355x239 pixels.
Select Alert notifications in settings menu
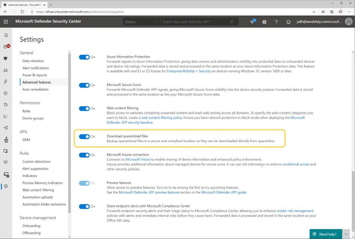(36, 68)
